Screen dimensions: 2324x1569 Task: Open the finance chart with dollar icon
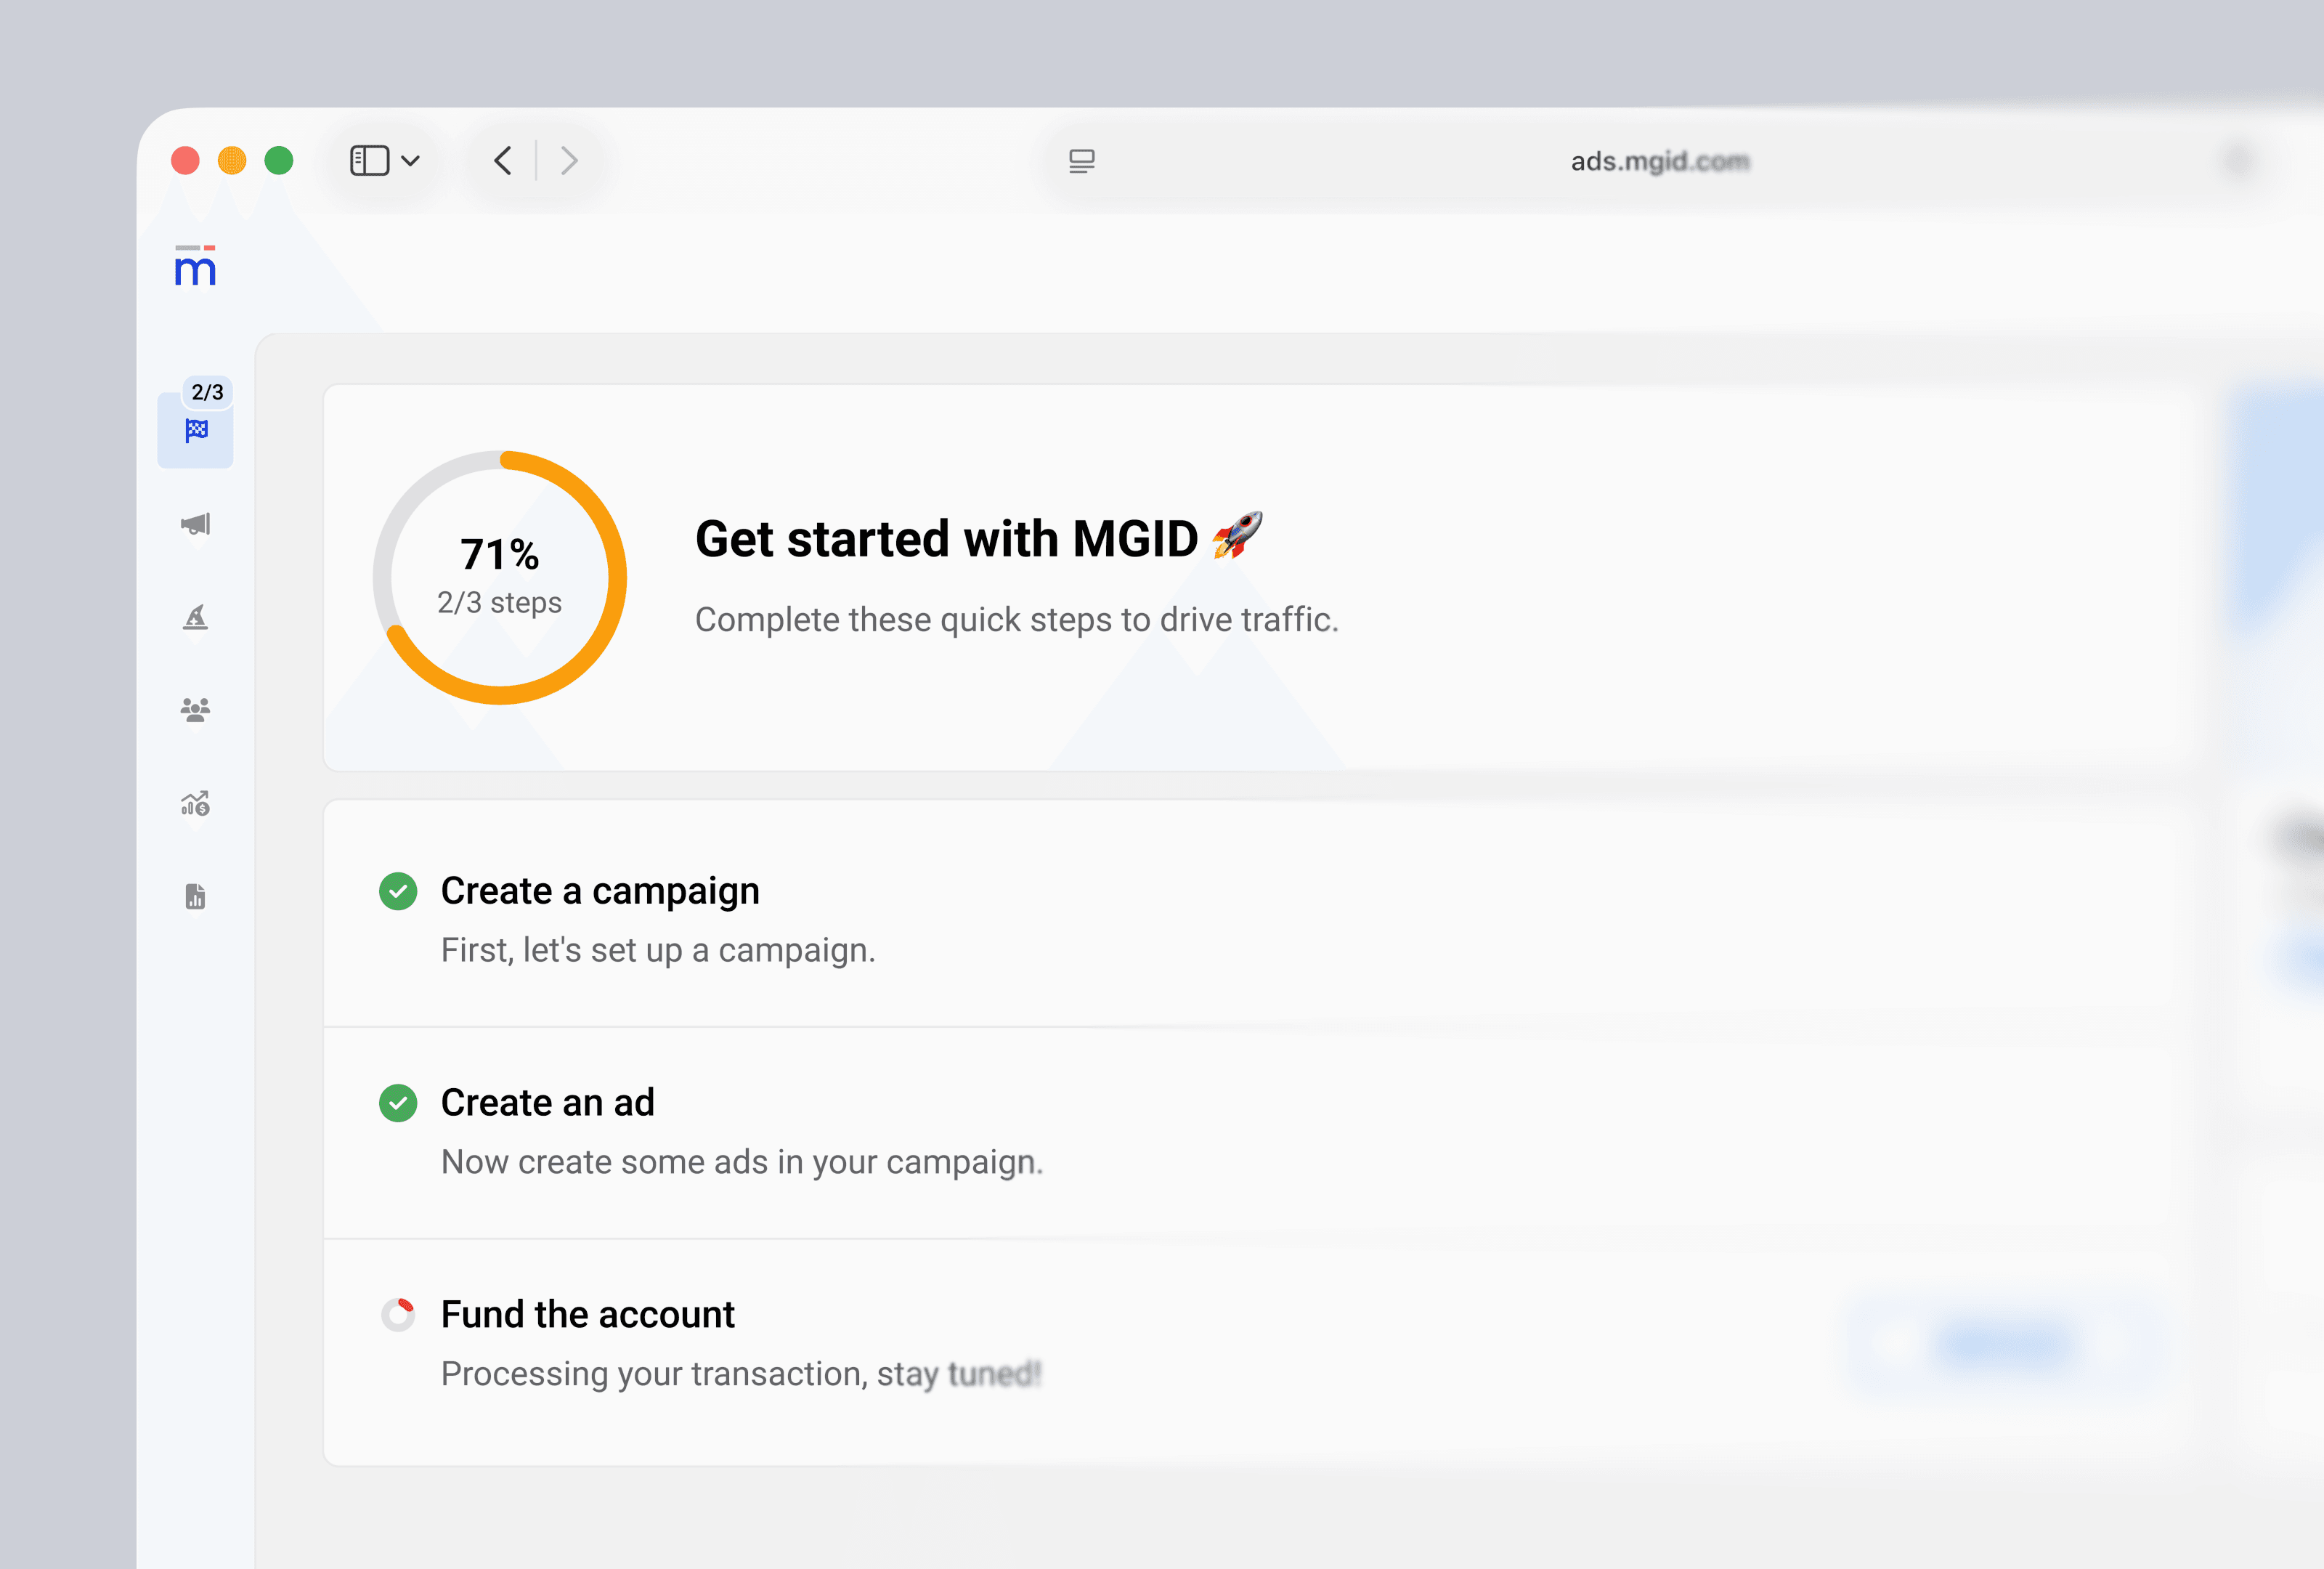coord(196,803)
